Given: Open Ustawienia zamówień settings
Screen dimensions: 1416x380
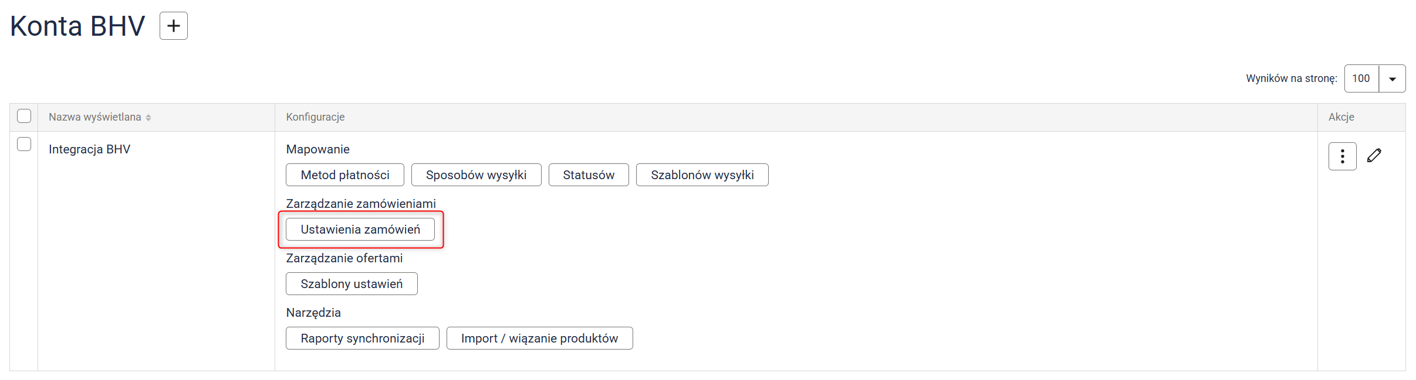Looking at the screenshot, I should click(360, 230).
